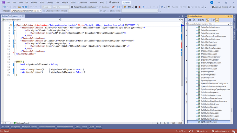Select SpeechToTextButtonPage.razor file
Screen dimensions: 237x133
click(213, 86)
